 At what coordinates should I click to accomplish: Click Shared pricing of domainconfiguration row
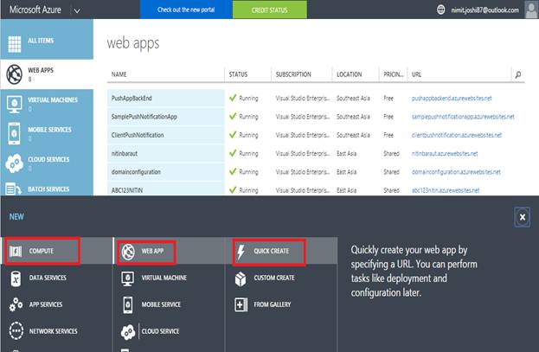(392, 172)
